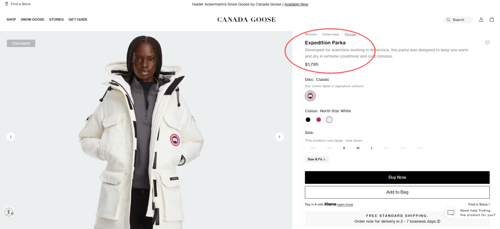
Task: Open the shopping bag icon
Action: pyautogui.click(x=492, y=19)
